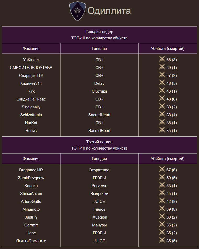The width and height of the screenshot is (199, 249).
Task: Click the Фамилия column header in top table
Action: tap(31, 49)
